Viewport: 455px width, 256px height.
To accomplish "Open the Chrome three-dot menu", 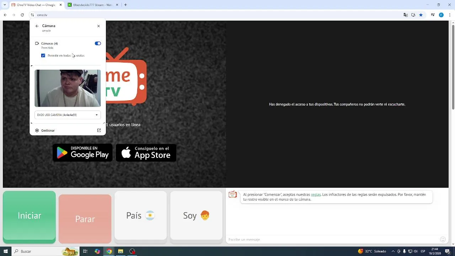I will point(450,15).
